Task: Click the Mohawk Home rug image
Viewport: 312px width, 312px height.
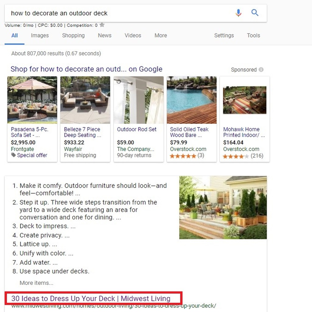Action: (x=245, y=100)
